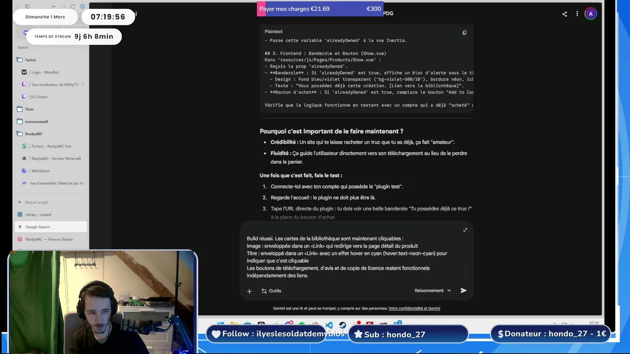
Task: Click step 'Connecte-toi avec ton compte' line
Action: pos(337,186)
